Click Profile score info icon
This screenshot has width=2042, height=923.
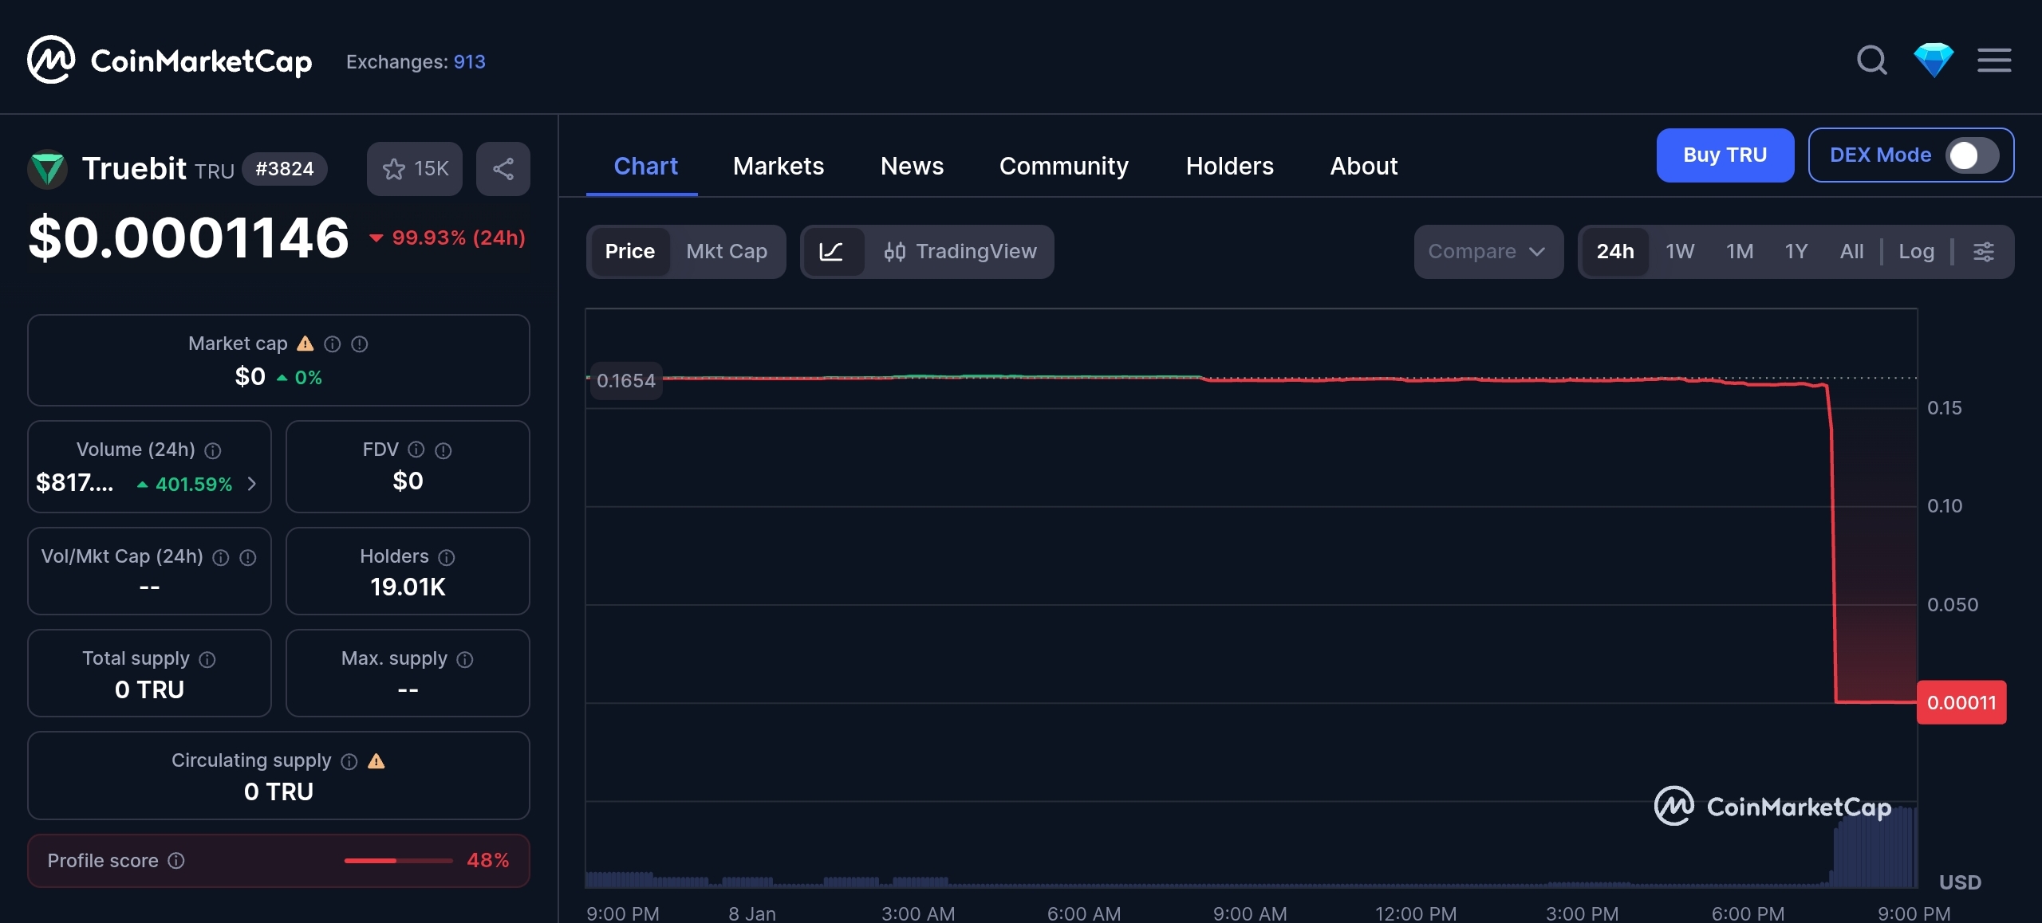pyautogui.click(x=176, y=861)
